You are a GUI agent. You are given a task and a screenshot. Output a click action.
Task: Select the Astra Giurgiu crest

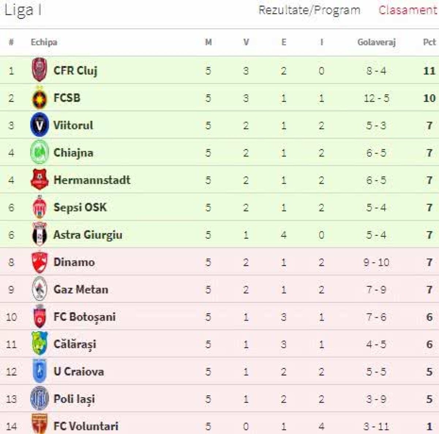pyautogui.click(x=39, y=235)
